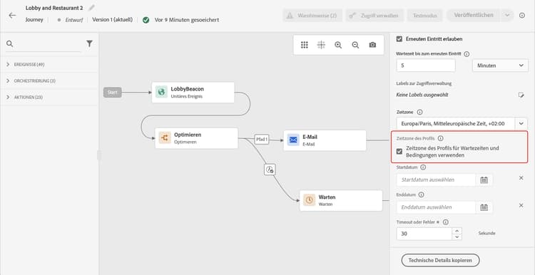Click the Entwurf status label
The image size is (535, 275).
click(x=74, y=20)
